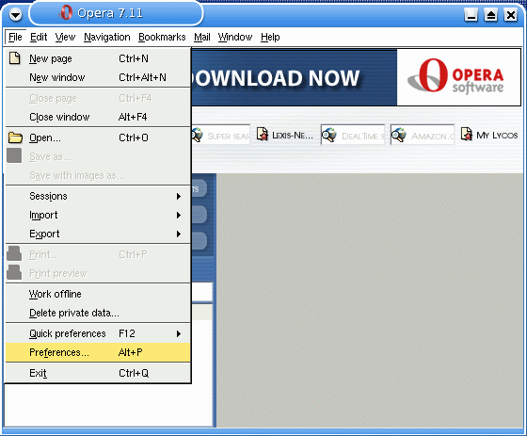Open the Bookmarks menu
527x436 pixels.
[x=162, y=37]
